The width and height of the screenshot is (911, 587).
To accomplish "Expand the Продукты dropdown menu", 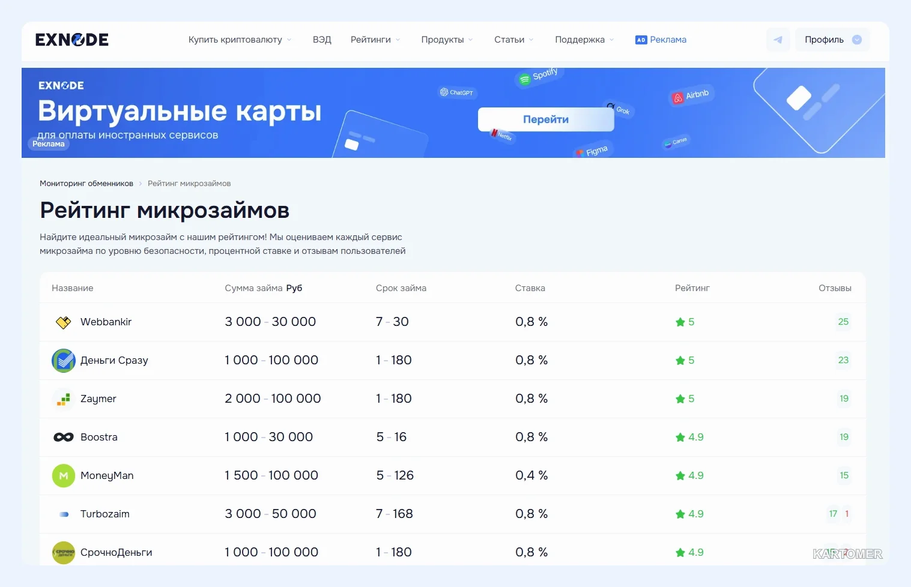I will 447,40.
